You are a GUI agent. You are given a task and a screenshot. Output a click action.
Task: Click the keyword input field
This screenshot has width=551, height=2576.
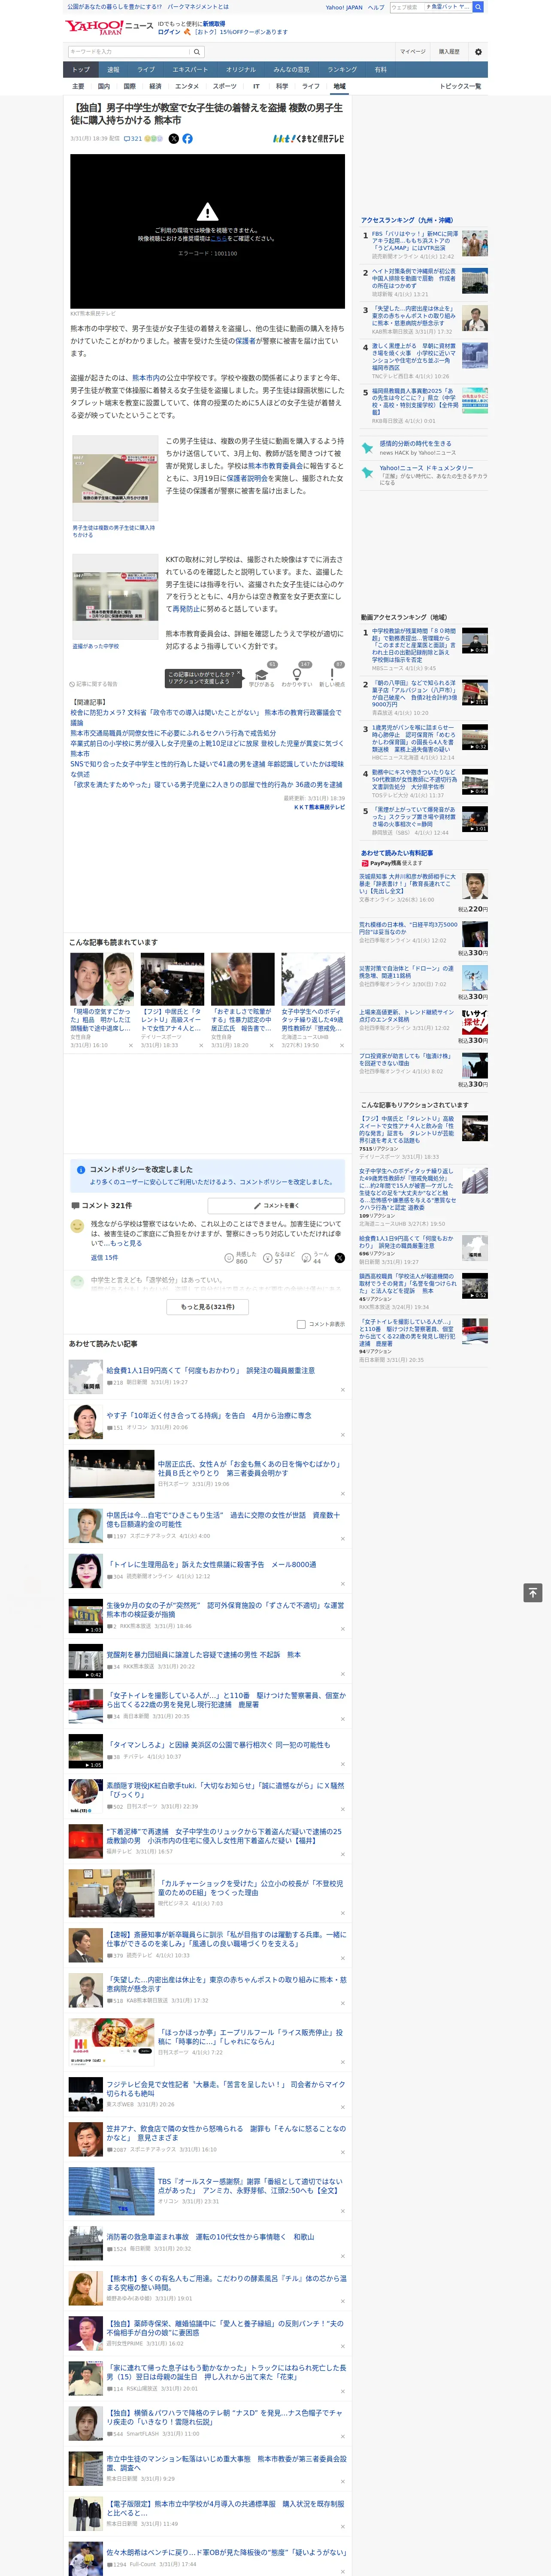[129, 52]
